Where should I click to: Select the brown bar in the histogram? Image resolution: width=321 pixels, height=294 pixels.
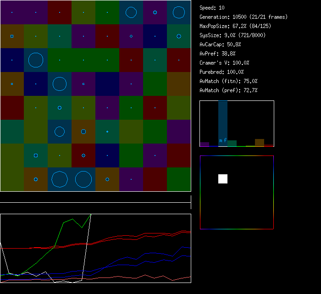260,142
